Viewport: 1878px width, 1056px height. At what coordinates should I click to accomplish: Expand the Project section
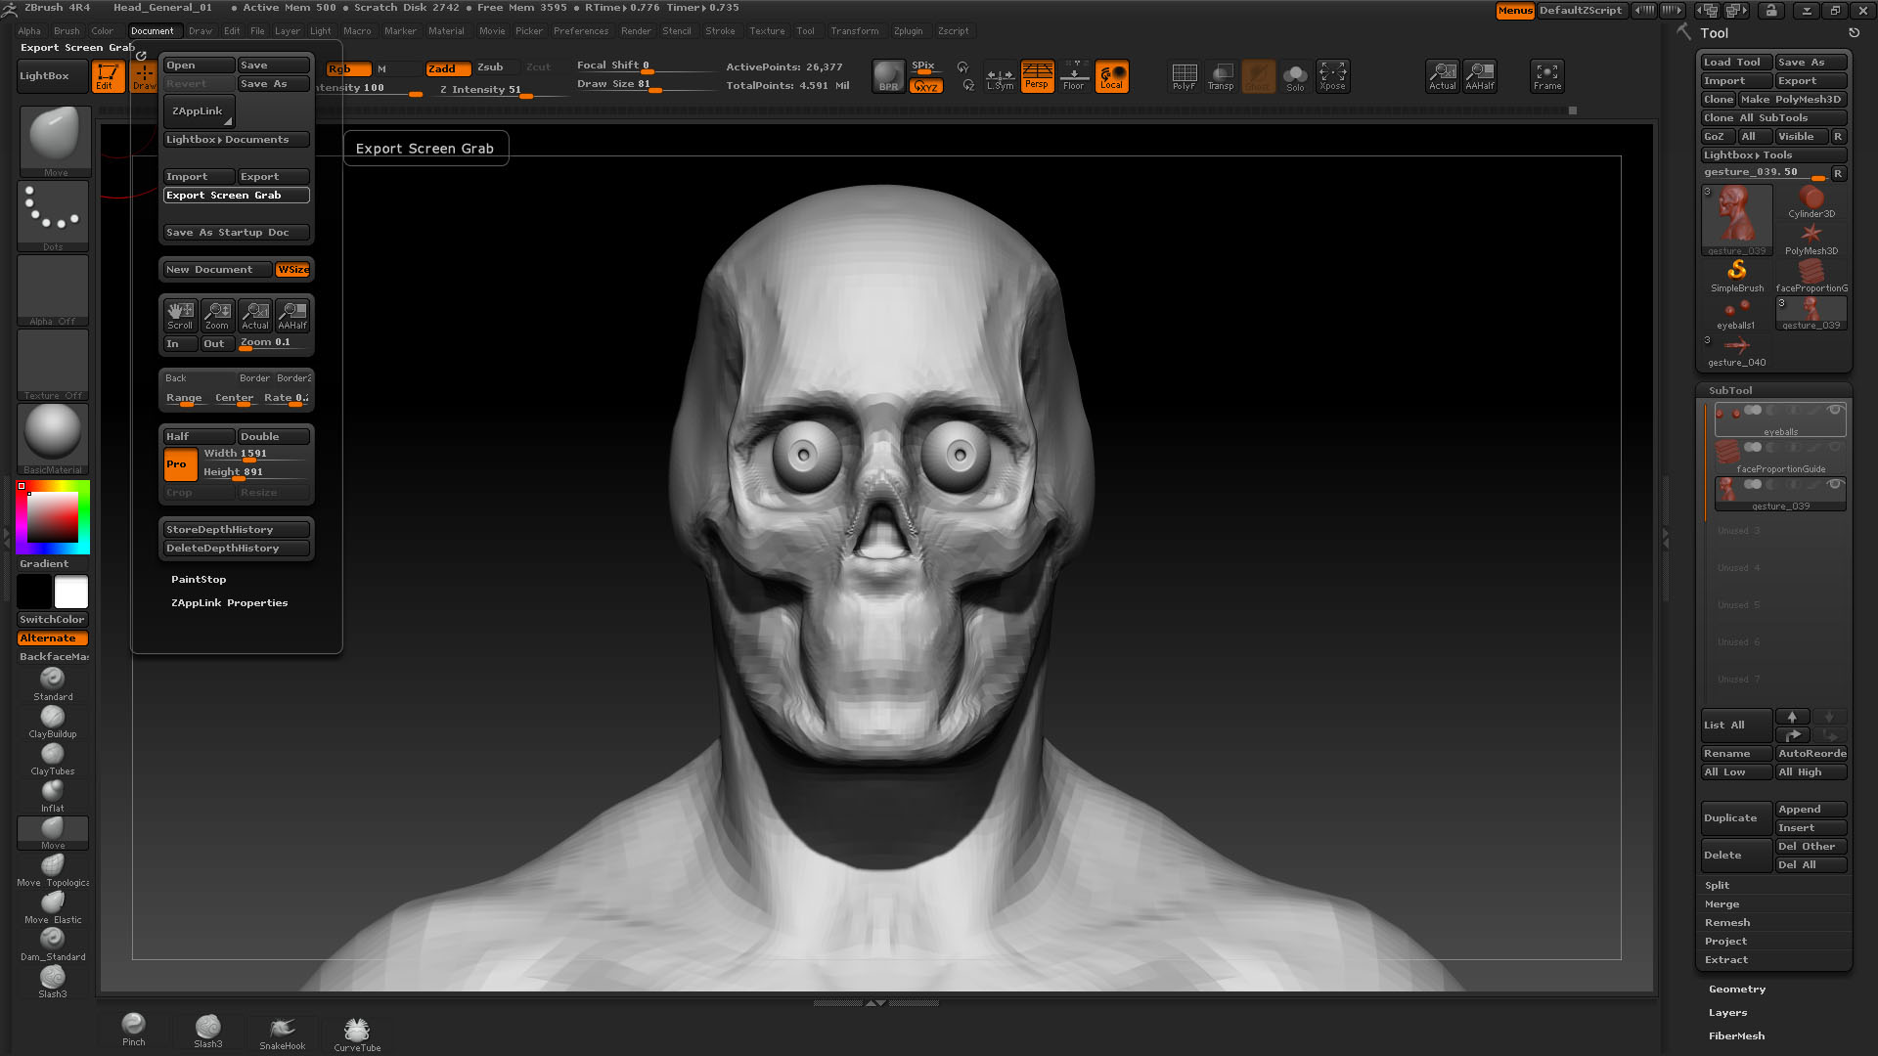1725,942
